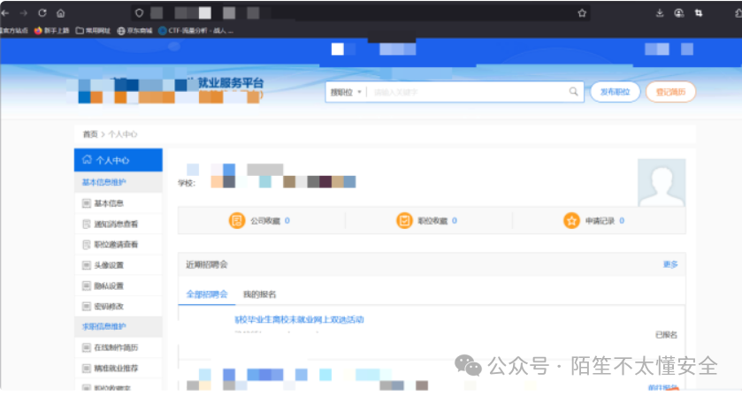Viewport: 742px width, 396px height.
Task: Open the 新手上路 Firefox bookmark
Action: coord(51,31)
